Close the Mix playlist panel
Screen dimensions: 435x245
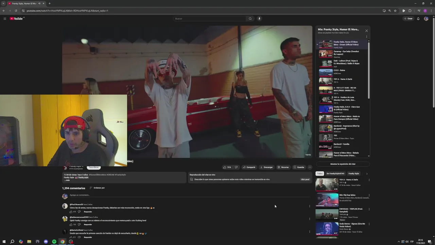pos(366,31)
